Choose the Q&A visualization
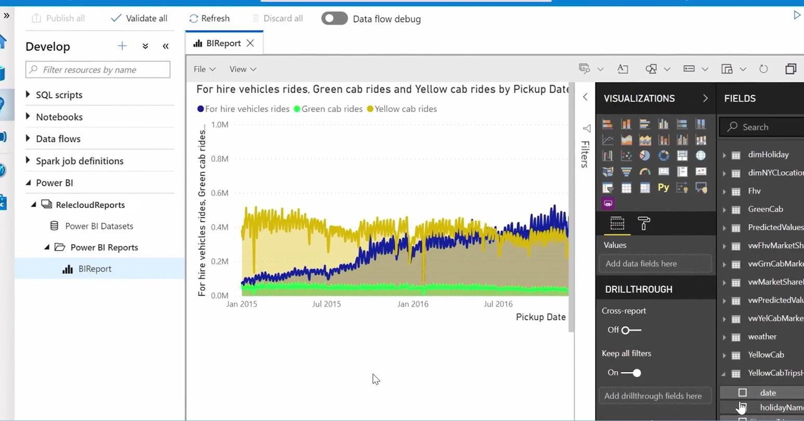 (701, 187)
